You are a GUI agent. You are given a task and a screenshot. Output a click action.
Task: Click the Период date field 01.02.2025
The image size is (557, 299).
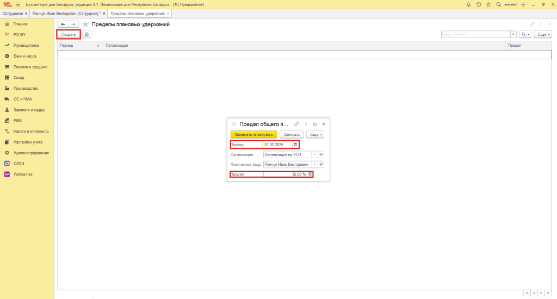pos(278,145)
